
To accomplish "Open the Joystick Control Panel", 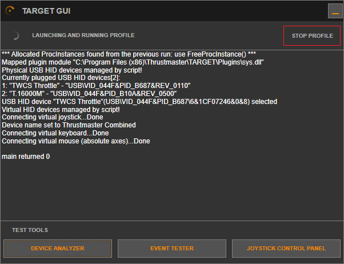I will (x=286, y=249).
